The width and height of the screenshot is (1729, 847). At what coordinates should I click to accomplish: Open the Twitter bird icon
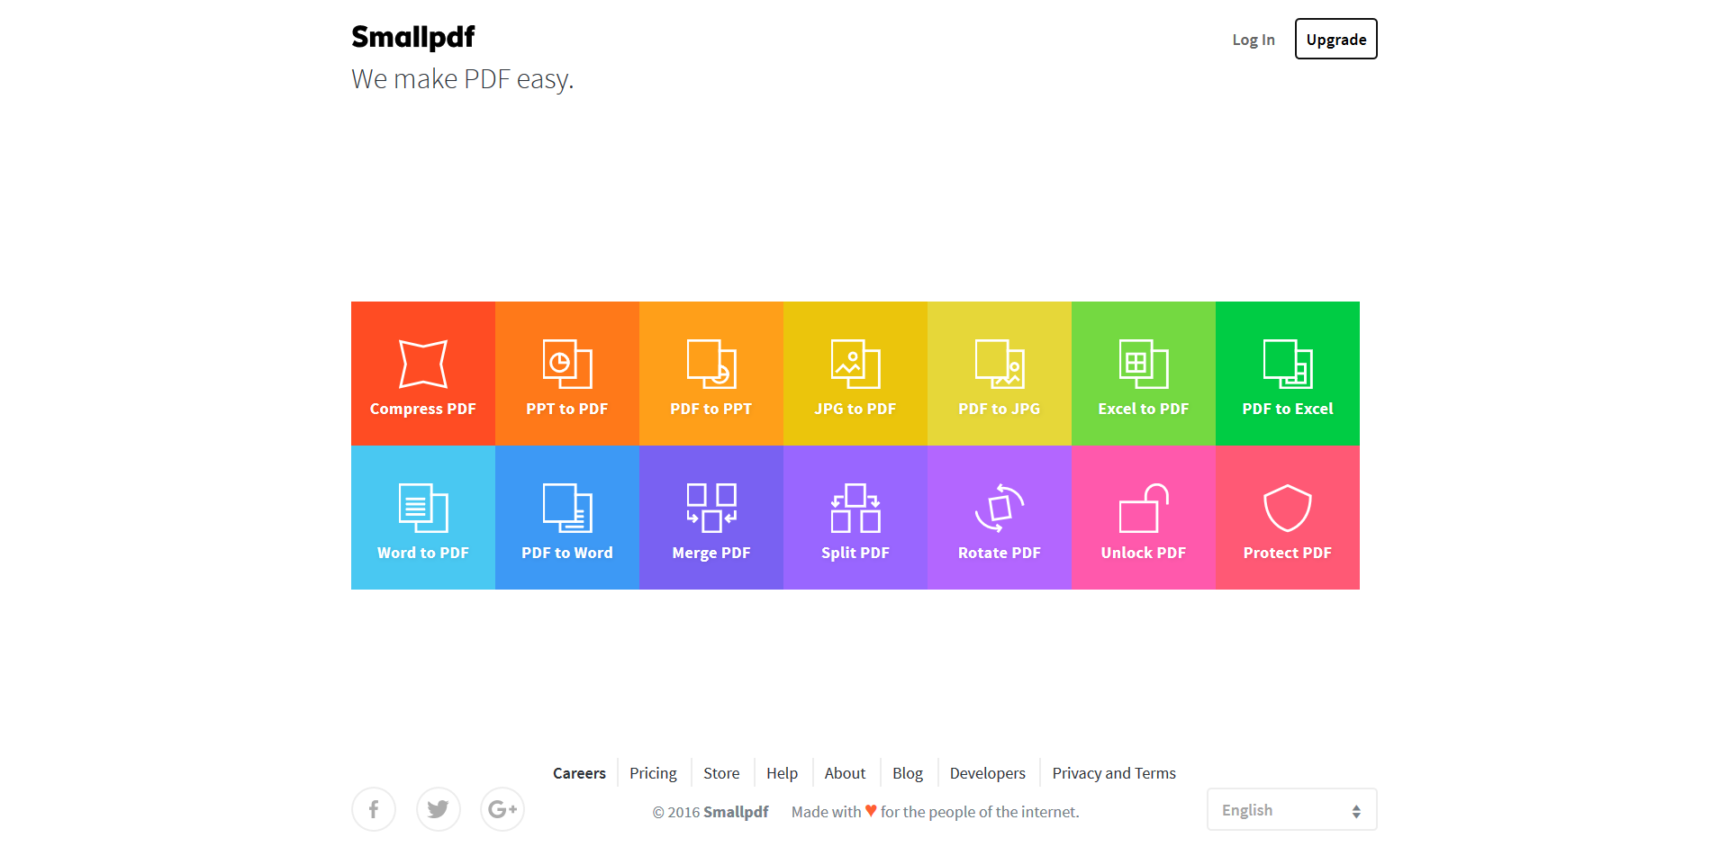pos(439,809)
